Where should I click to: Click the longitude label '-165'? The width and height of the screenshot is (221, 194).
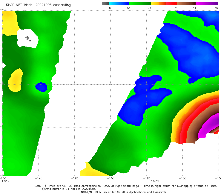(x=110, y=178)
